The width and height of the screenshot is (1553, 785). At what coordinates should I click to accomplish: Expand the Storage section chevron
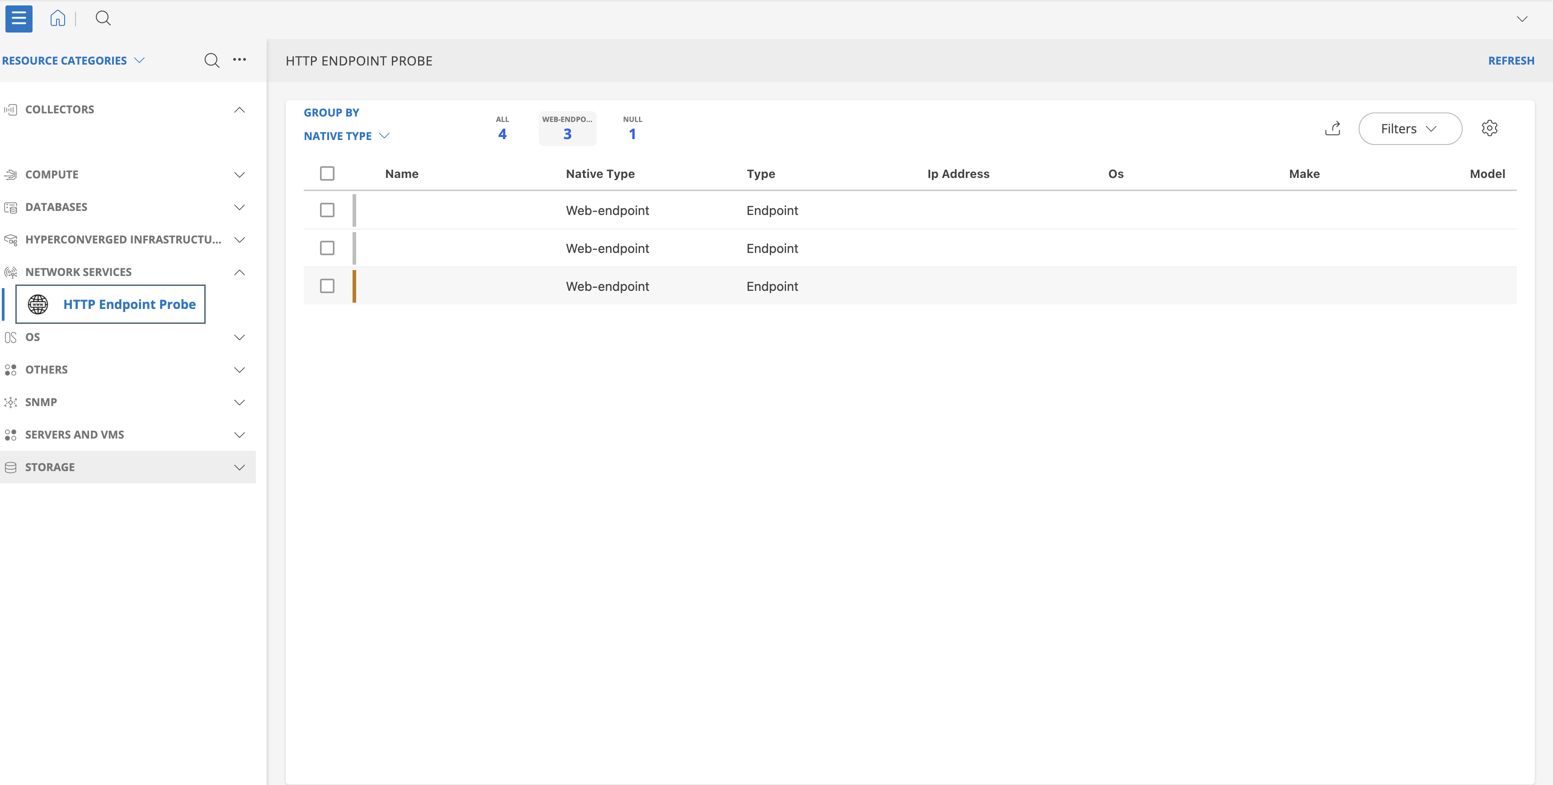tap(240, 467)
